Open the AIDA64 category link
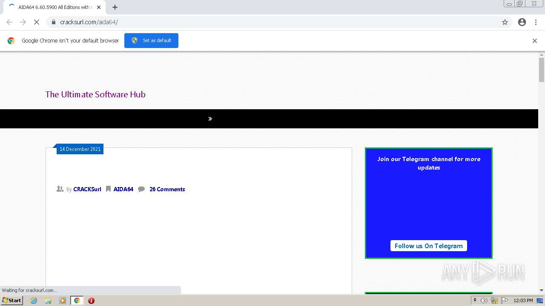This screenshot has height=306, width=545. tap(123, 189)
